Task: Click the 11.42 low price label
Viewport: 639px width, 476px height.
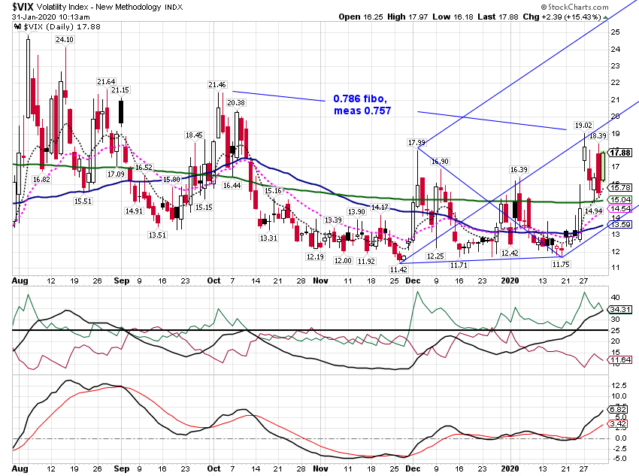Action: click(398, 269)
